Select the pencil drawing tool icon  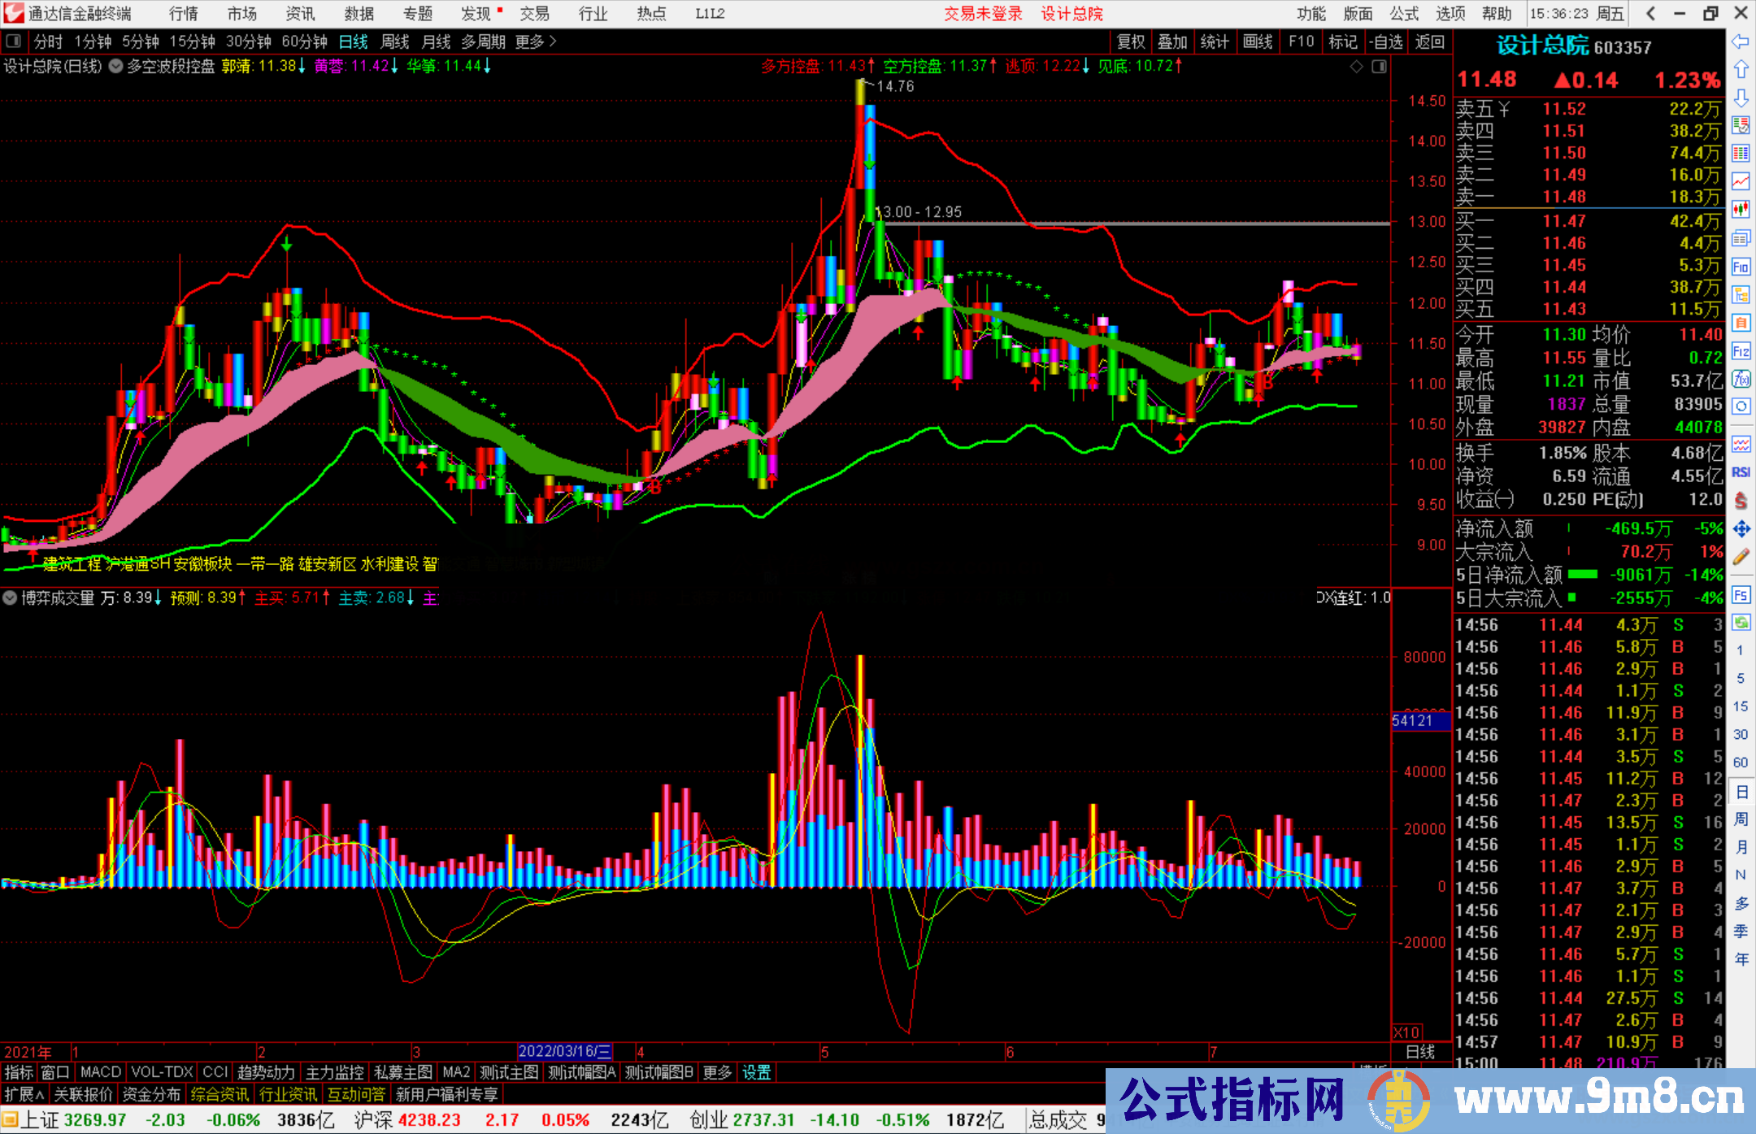point(1741,557)
